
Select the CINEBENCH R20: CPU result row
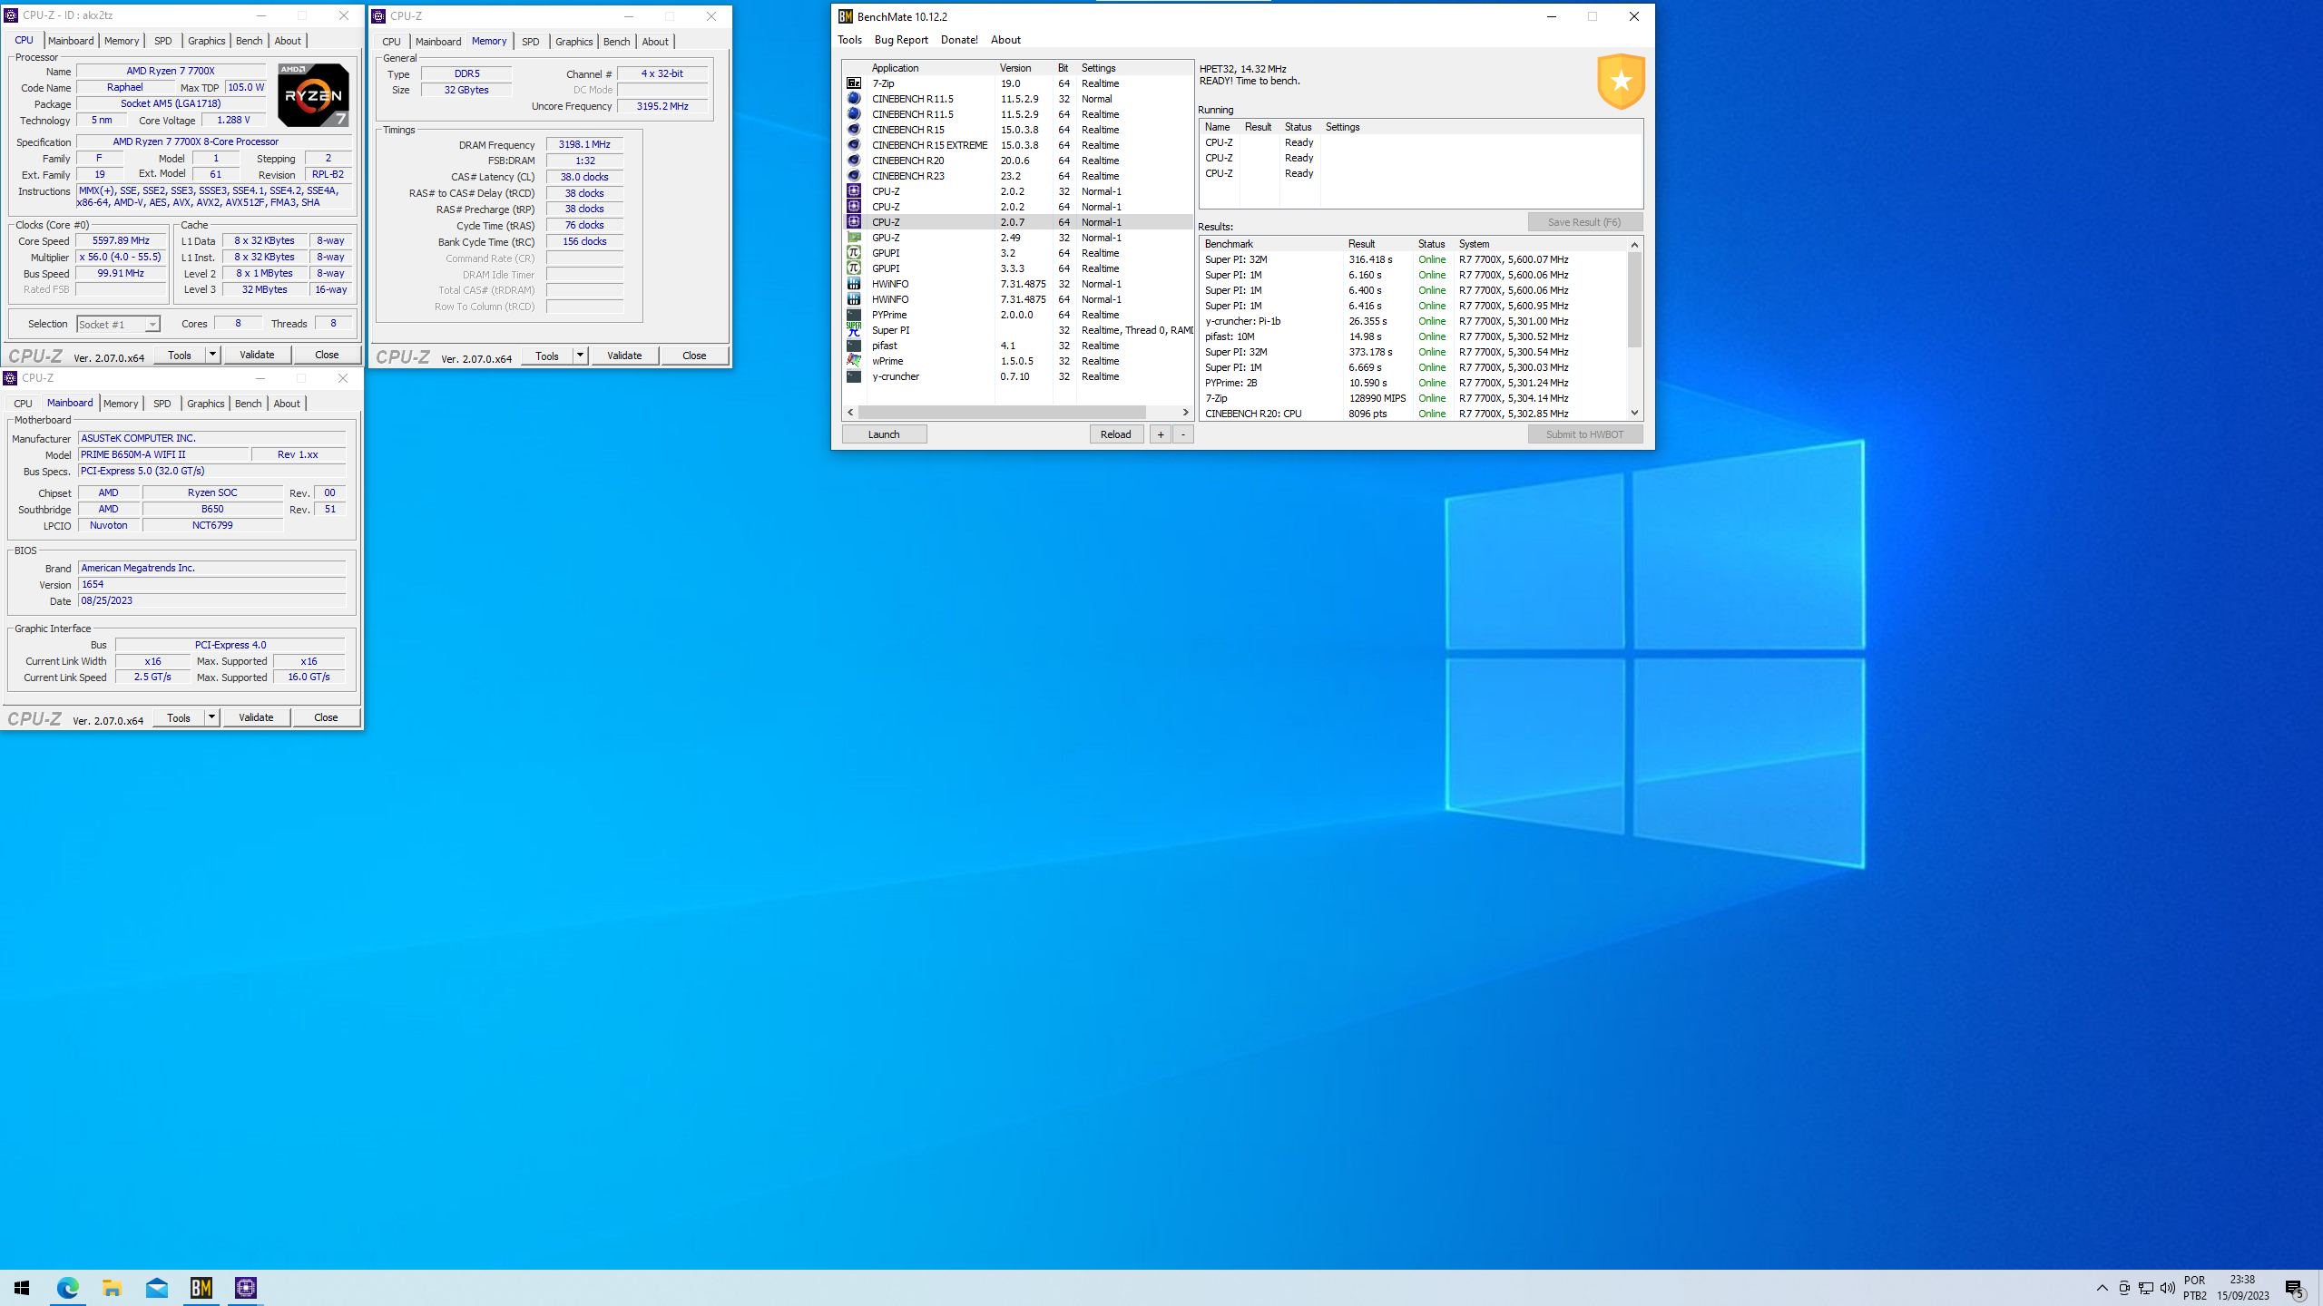[x=1414, y=414]
